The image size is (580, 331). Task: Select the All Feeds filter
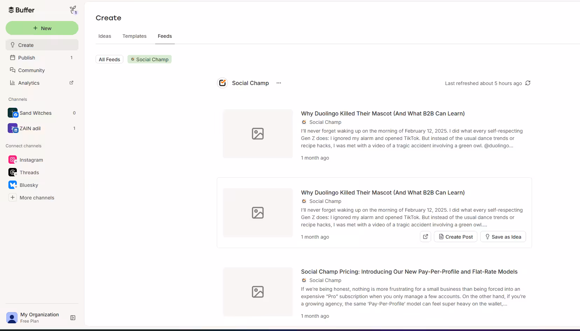(109, 59)
